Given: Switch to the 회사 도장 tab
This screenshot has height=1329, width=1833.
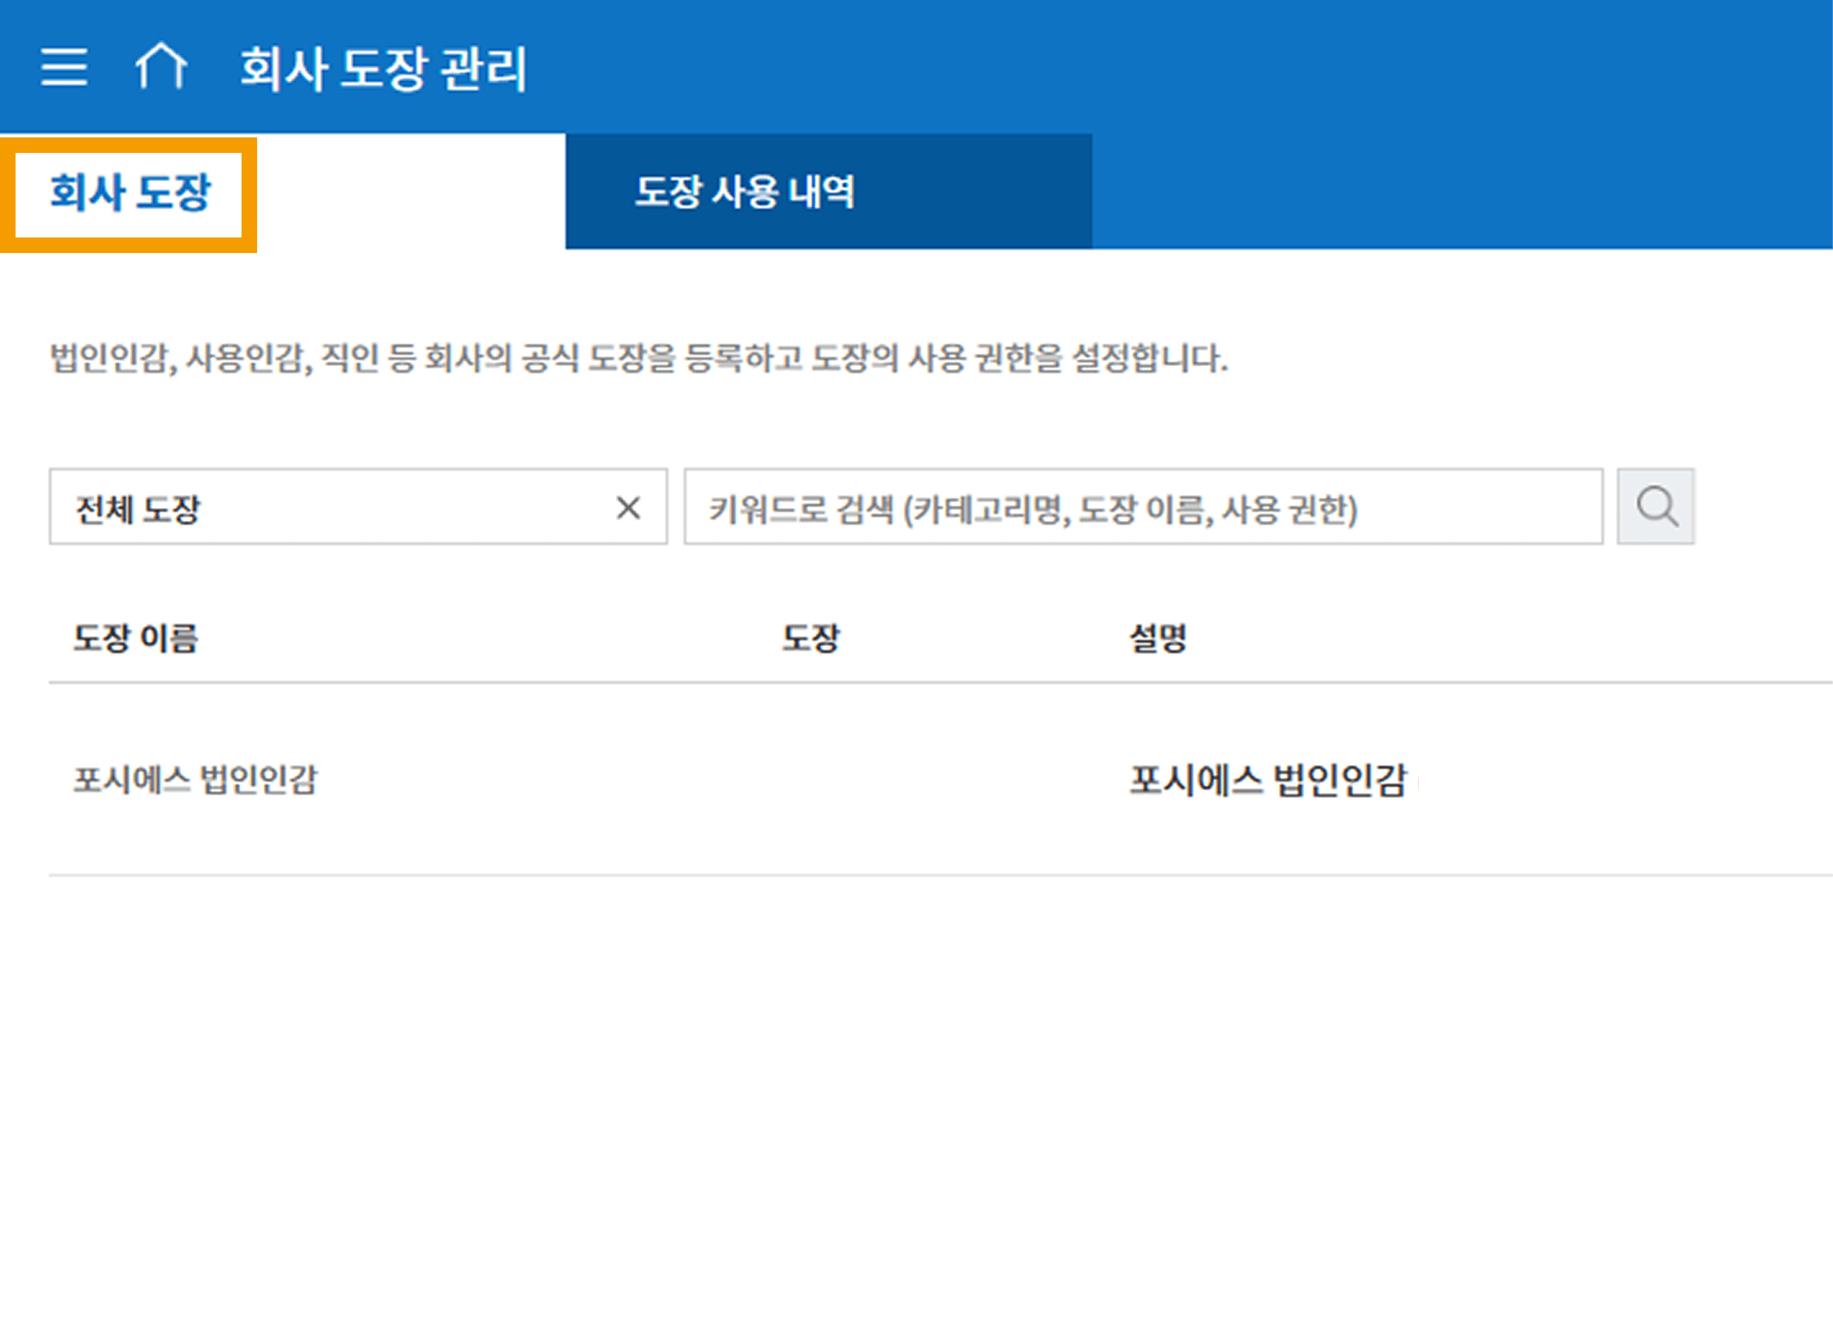Looking at the screenshot, I should (129, 193).
